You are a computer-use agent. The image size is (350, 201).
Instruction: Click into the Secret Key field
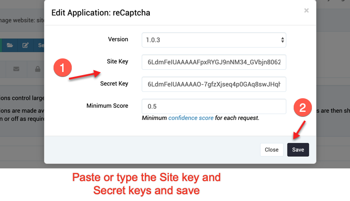coord(214,84)
